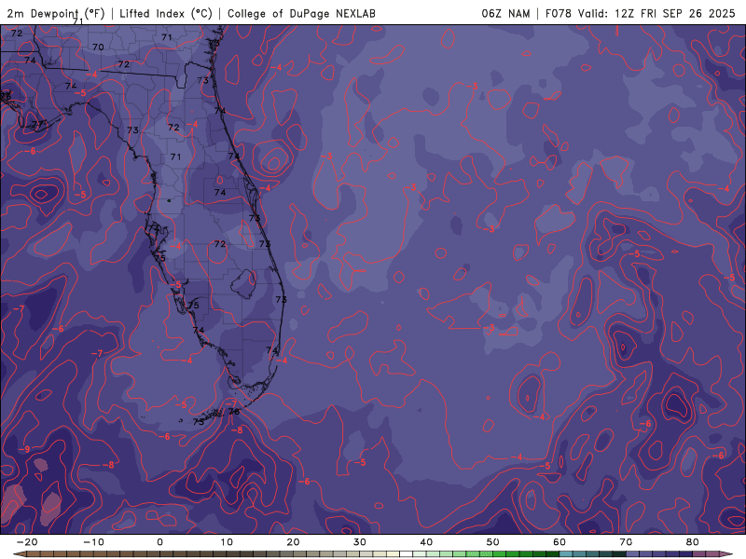Click the "77" dewpoint reading on the map
The height and width of the screenshot is (559, 746).
(37, 125)
